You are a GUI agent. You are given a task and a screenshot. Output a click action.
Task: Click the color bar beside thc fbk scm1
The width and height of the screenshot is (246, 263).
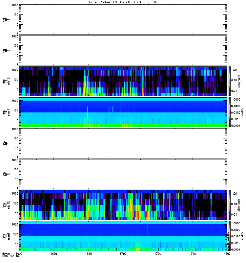click(x=230, y=236)
